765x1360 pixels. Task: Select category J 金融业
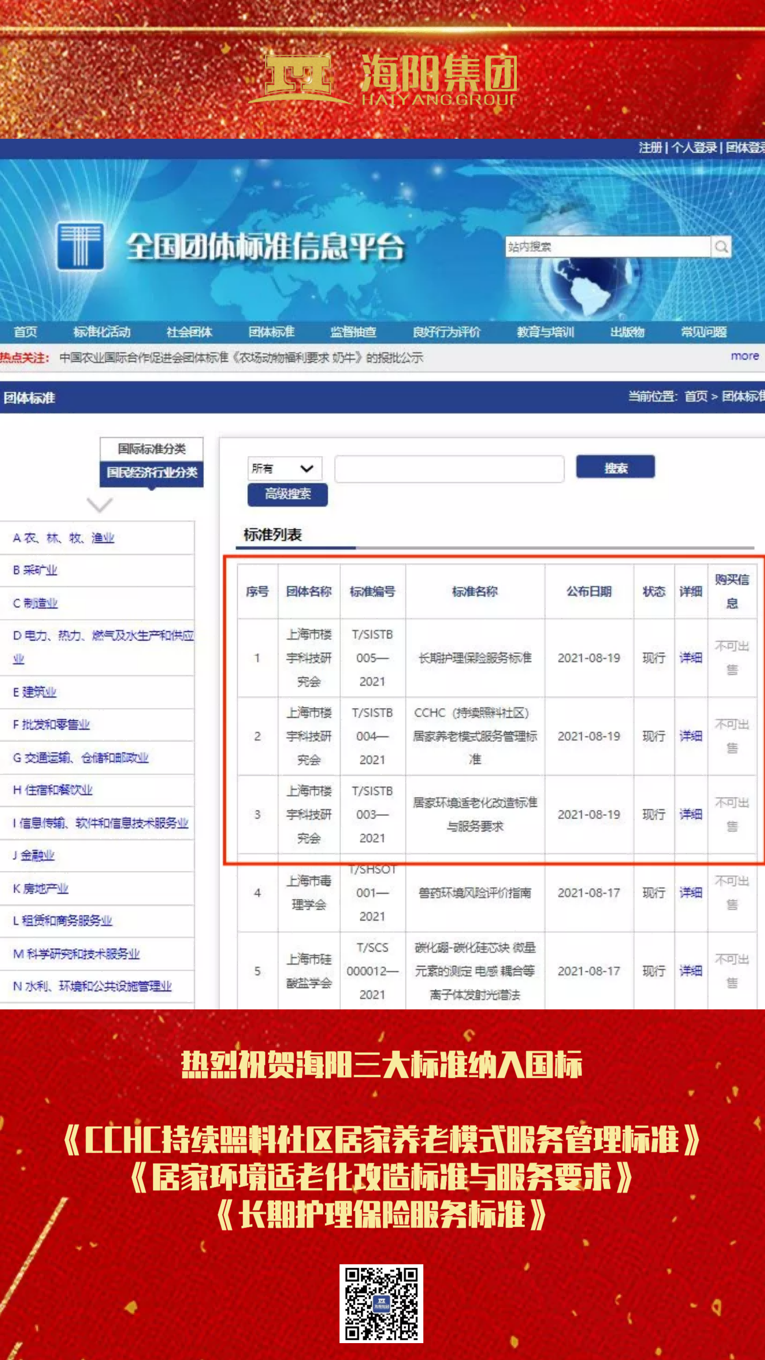(33, 855)
